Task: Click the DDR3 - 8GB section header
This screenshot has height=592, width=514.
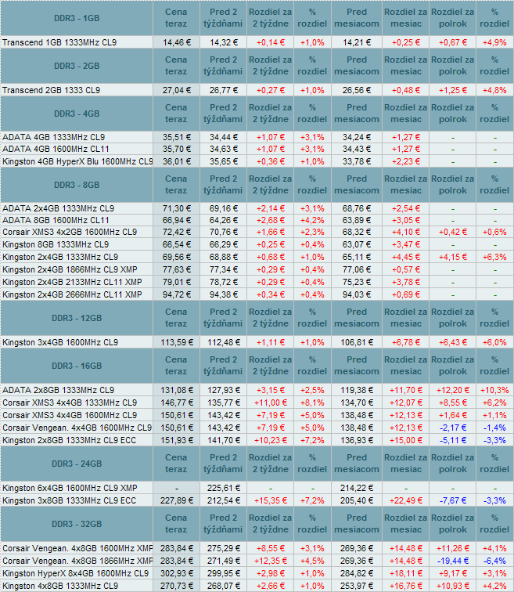Action: pyautogui.click(x=77, y=185)
